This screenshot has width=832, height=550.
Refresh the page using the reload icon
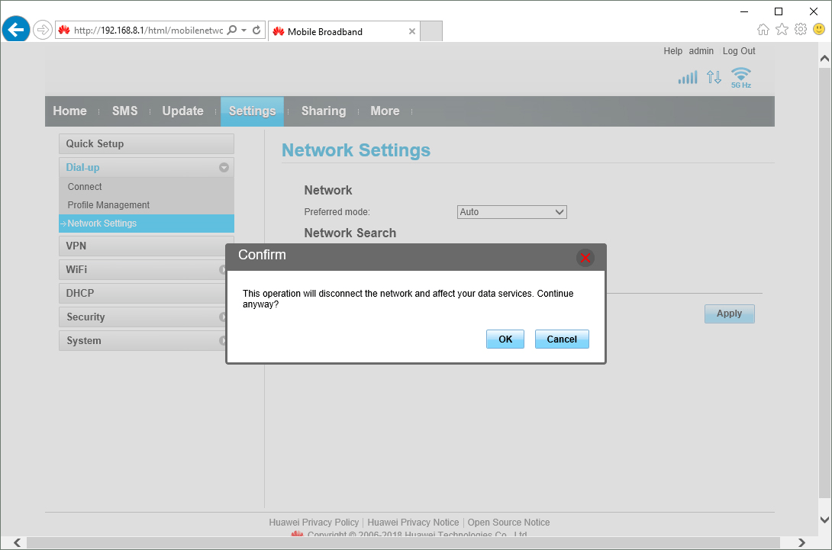click(x=257, y=31)
